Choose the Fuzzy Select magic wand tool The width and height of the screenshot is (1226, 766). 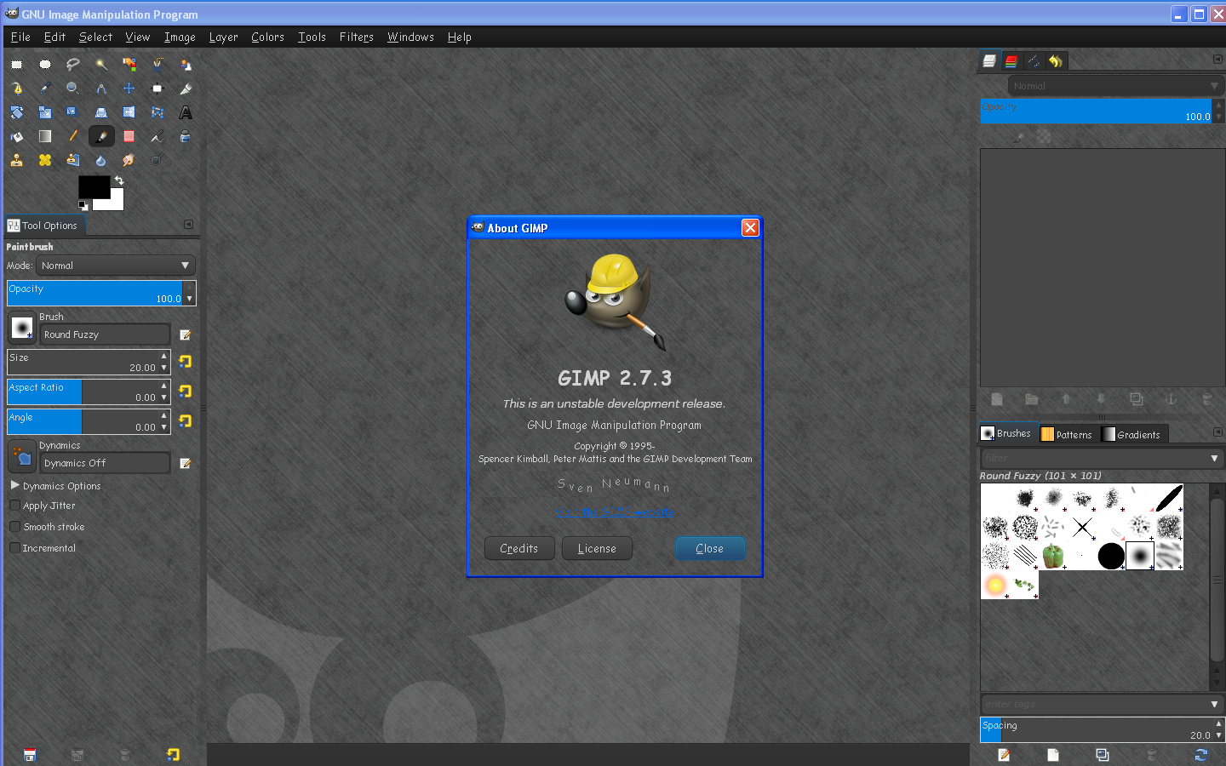click(101, 65)
